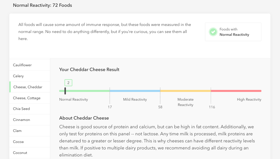The width and height of the screenshot is (280, 159).
Task: Select Chia Seed from the sidebar
Action: (x=30, y=109)
